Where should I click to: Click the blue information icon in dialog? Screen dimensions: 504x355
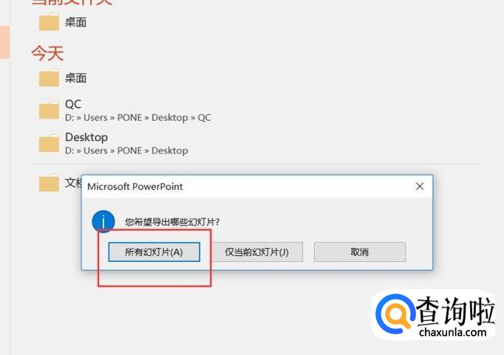103,222
